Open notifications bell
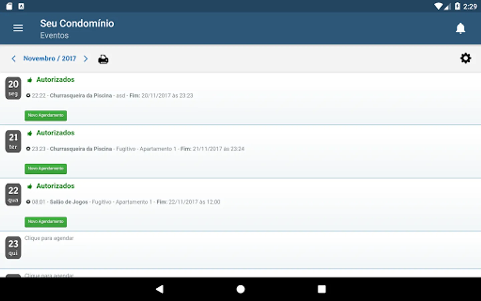The image size is (481, 301). coord(460,28)
